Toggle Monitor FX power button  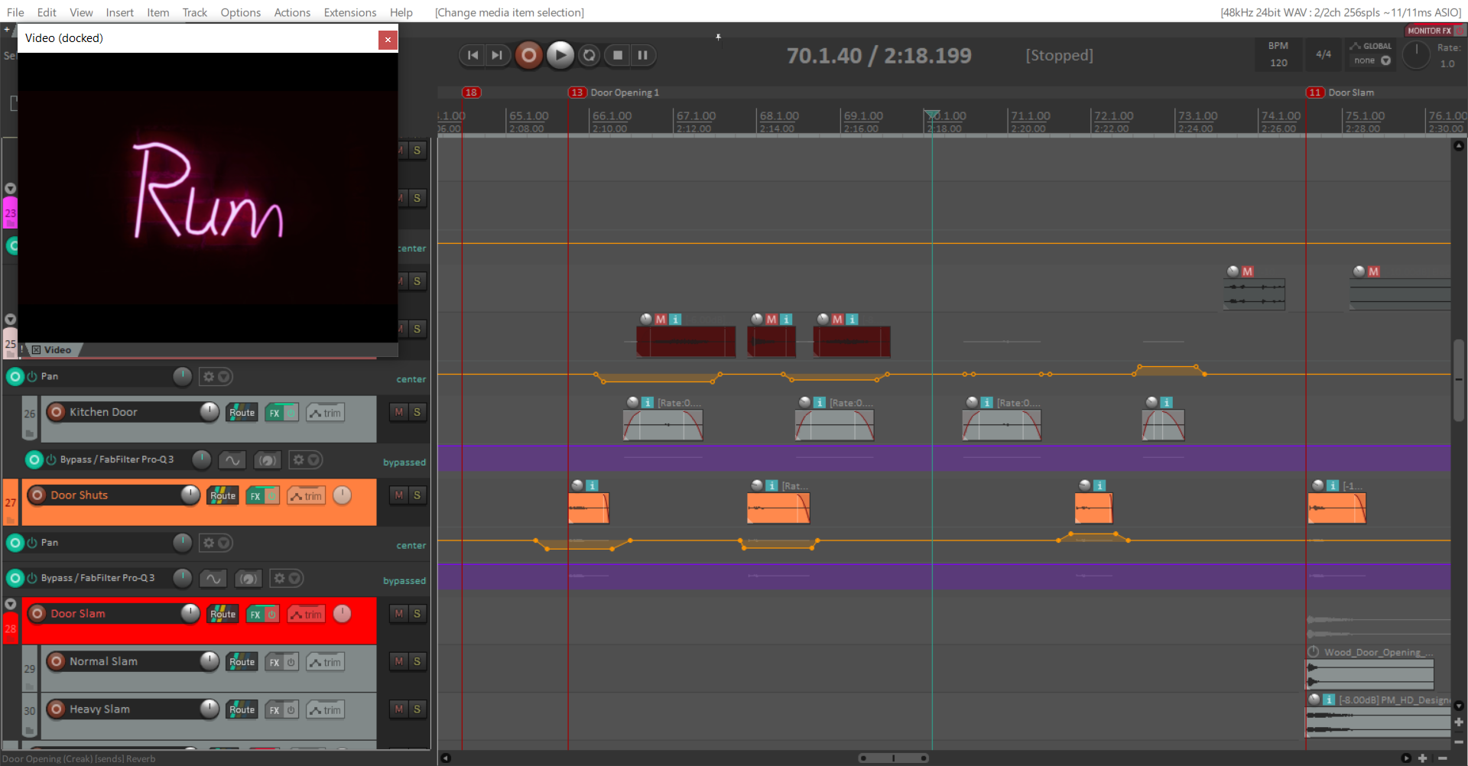pos(1460,31)
